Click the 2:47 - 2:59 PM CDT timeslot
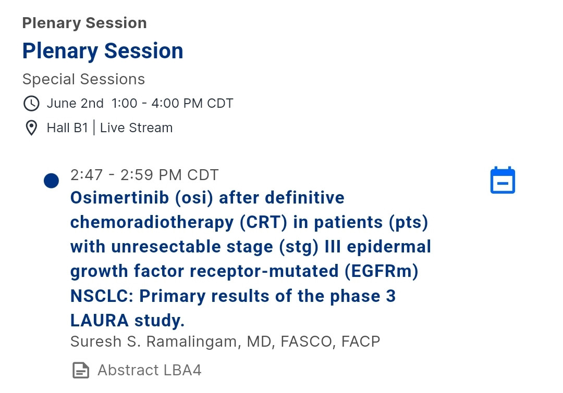 click(144, 174)
